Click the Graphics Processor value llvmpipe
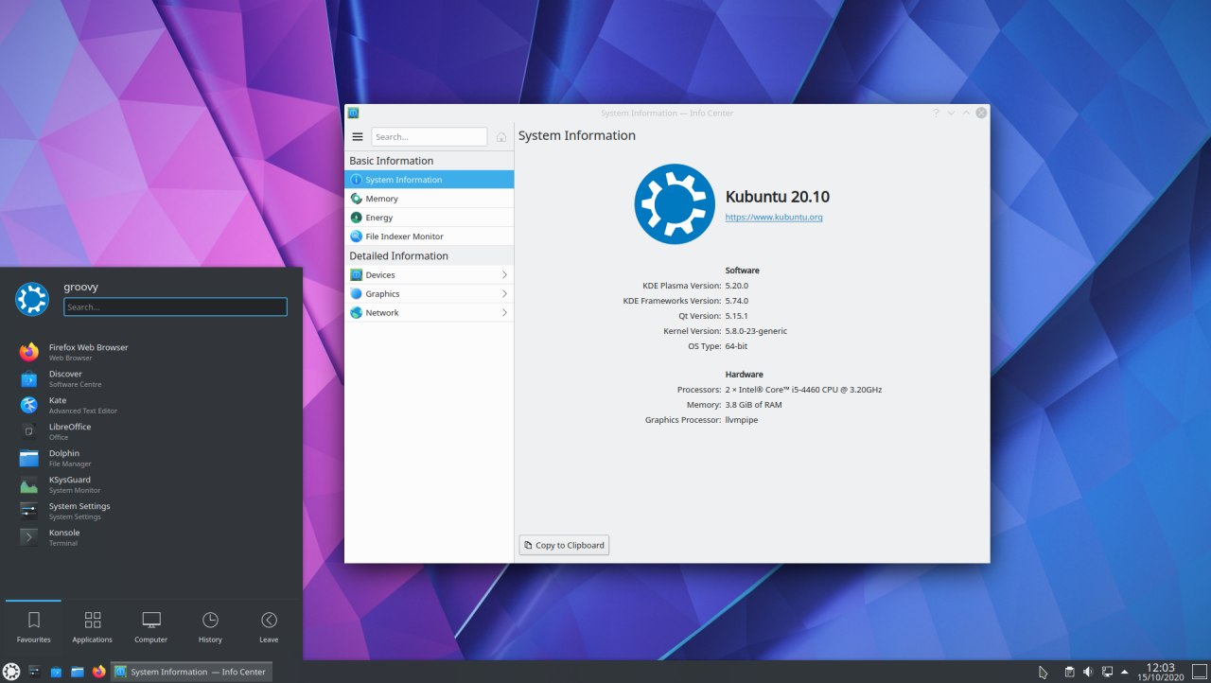The width and height of the screenshot is (1211, 683). (x=741, y=420)
